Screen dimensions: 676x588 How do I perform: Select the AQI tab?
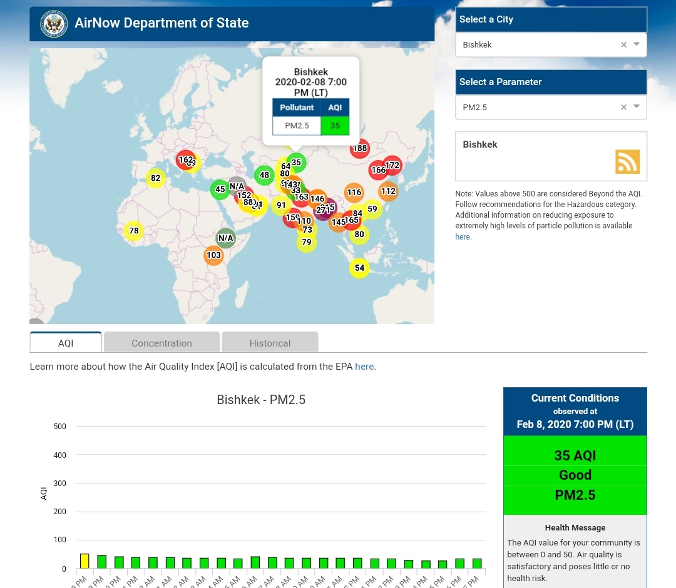tap(66, 343)
